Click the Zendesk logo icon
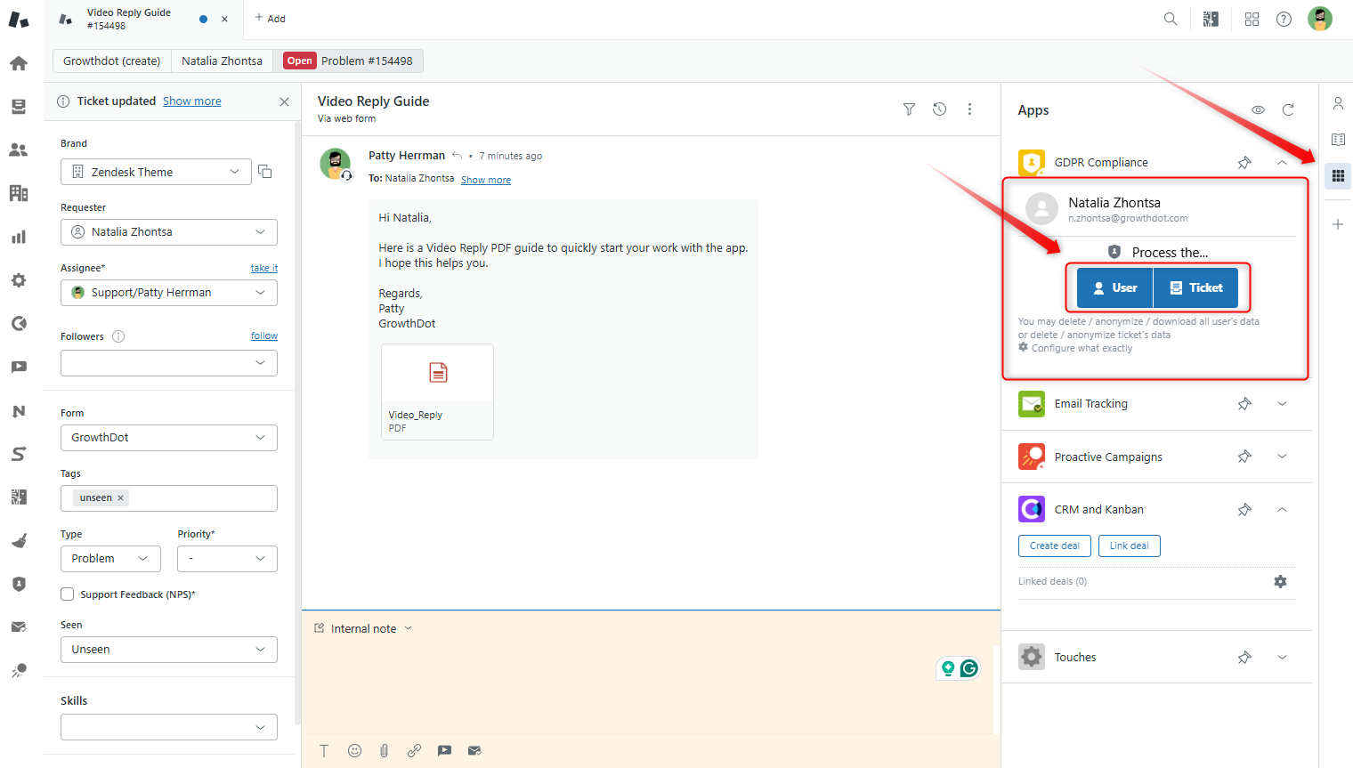The width and height of the screenshot is (1353, 768). (19, 19)
